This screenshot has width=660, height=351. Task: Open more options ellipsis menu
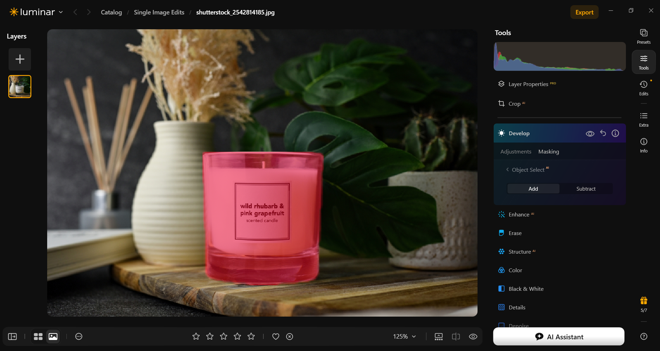[x=79, y=337]
